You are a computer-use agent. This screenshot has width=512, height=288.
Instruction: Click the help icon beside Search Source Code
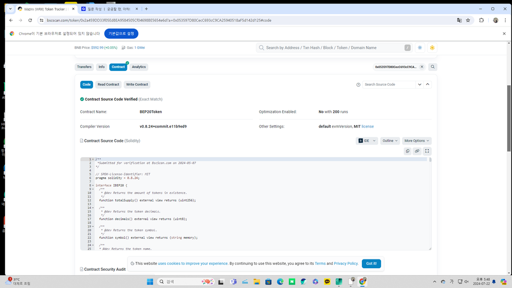coord(358,85)
